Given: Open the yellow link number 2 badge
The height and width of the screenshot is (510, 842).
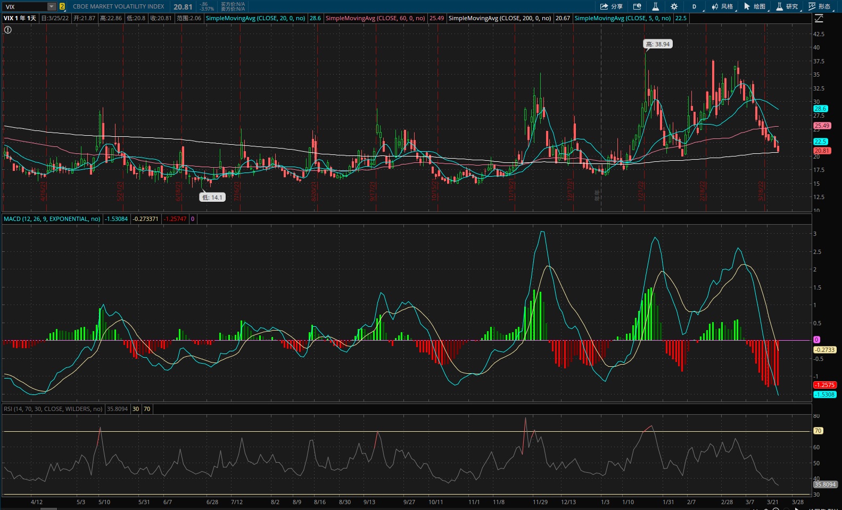Looking at the screenshot, I should 62,6.
